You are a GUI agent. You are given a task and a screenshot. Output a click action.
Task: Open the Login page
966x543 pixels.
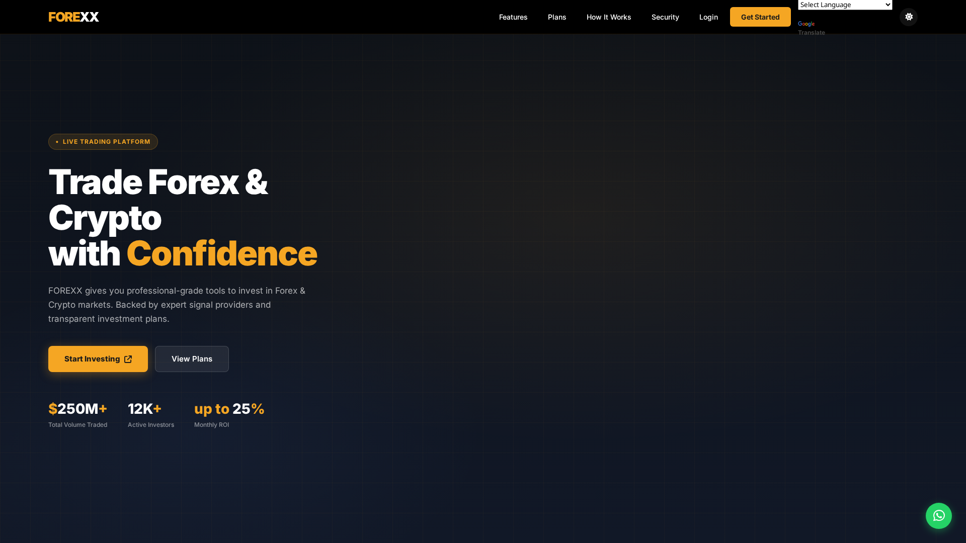[x=708, y=17]
